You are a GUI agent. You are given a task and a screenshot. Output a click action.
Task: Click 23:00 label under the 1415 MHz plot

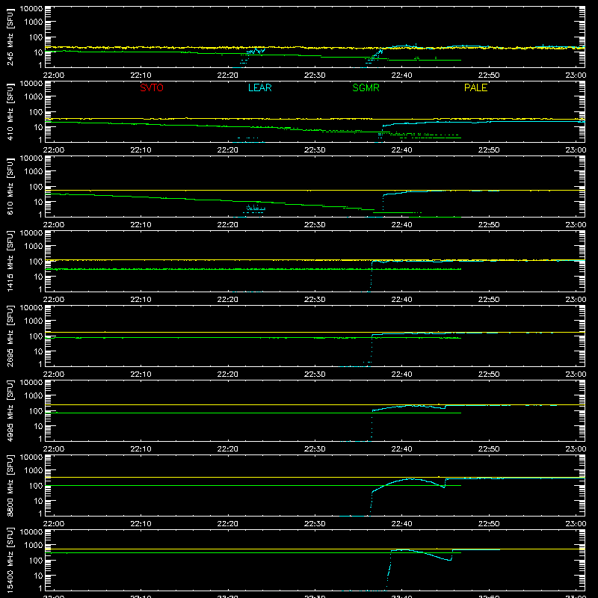(x=576, y=300)
